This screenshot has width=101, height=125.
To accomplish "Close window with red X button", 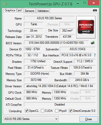I will (93, 3).
